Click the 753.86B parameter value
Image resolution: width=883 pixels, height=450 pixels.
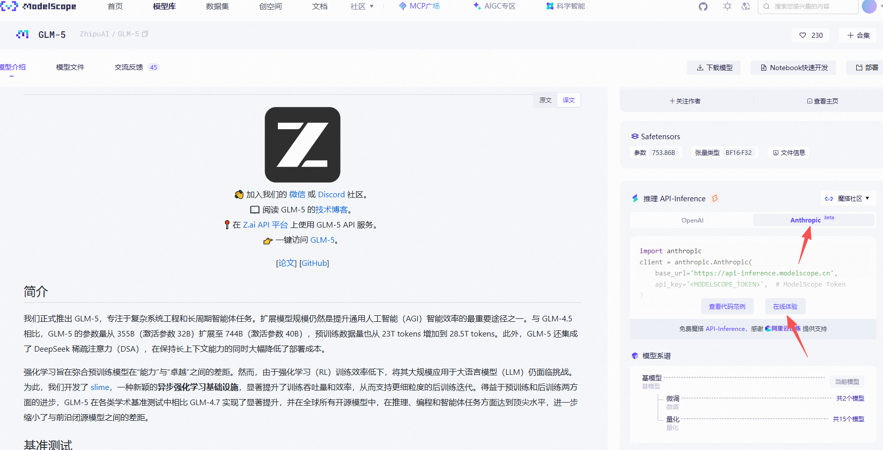coord(663,152)
